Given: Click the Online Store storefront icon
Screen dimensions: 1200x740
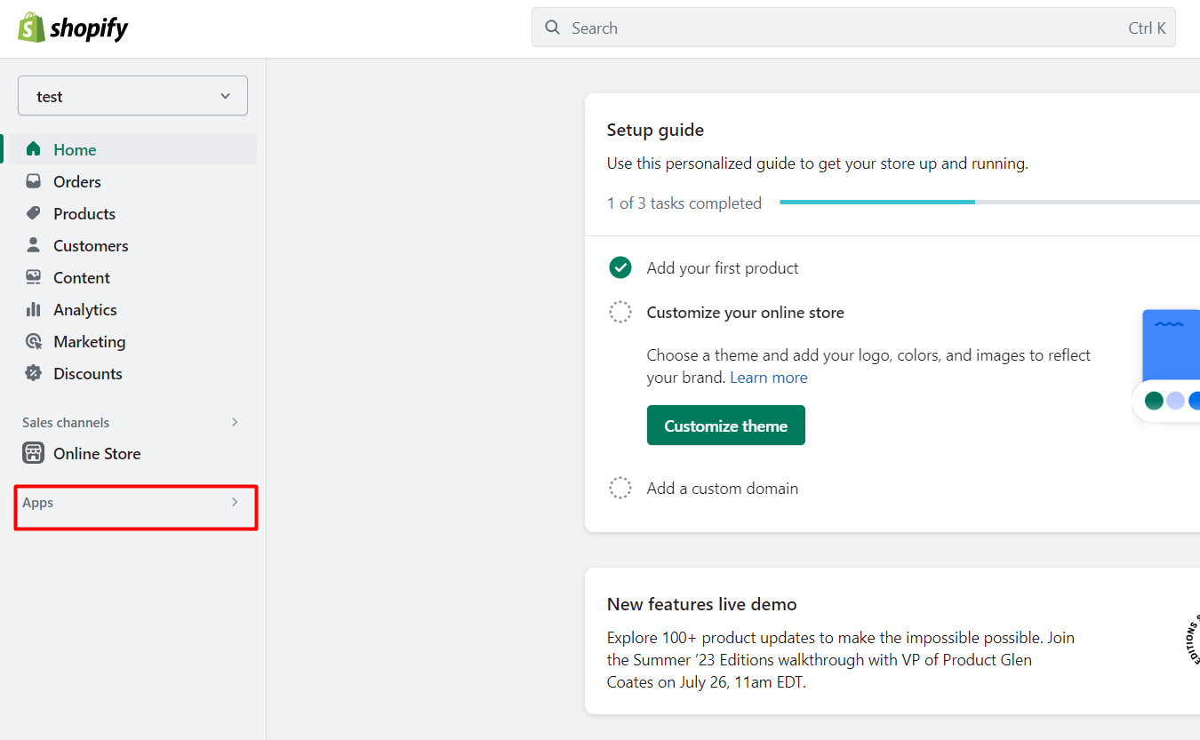Looking at the screenshot, I should 34,453.
